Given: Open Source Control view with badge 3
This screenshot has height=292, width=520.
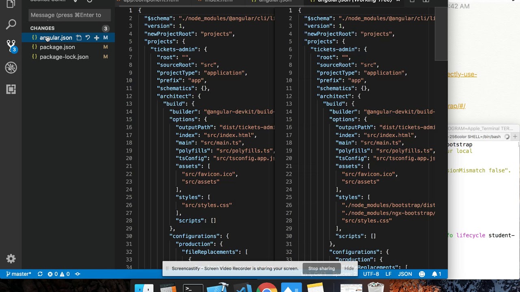Looking at the screenshot, I should [11, 45].
